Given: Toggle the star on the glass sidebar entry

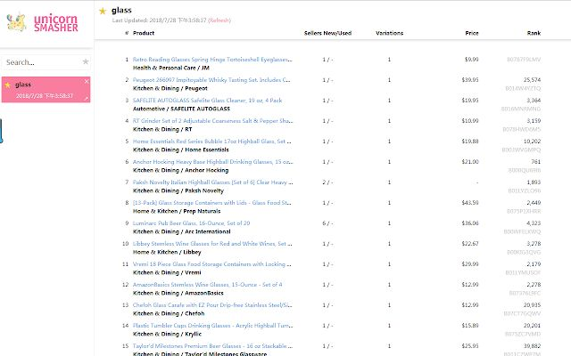Looking at the screenshot, I should coord(7,85).
